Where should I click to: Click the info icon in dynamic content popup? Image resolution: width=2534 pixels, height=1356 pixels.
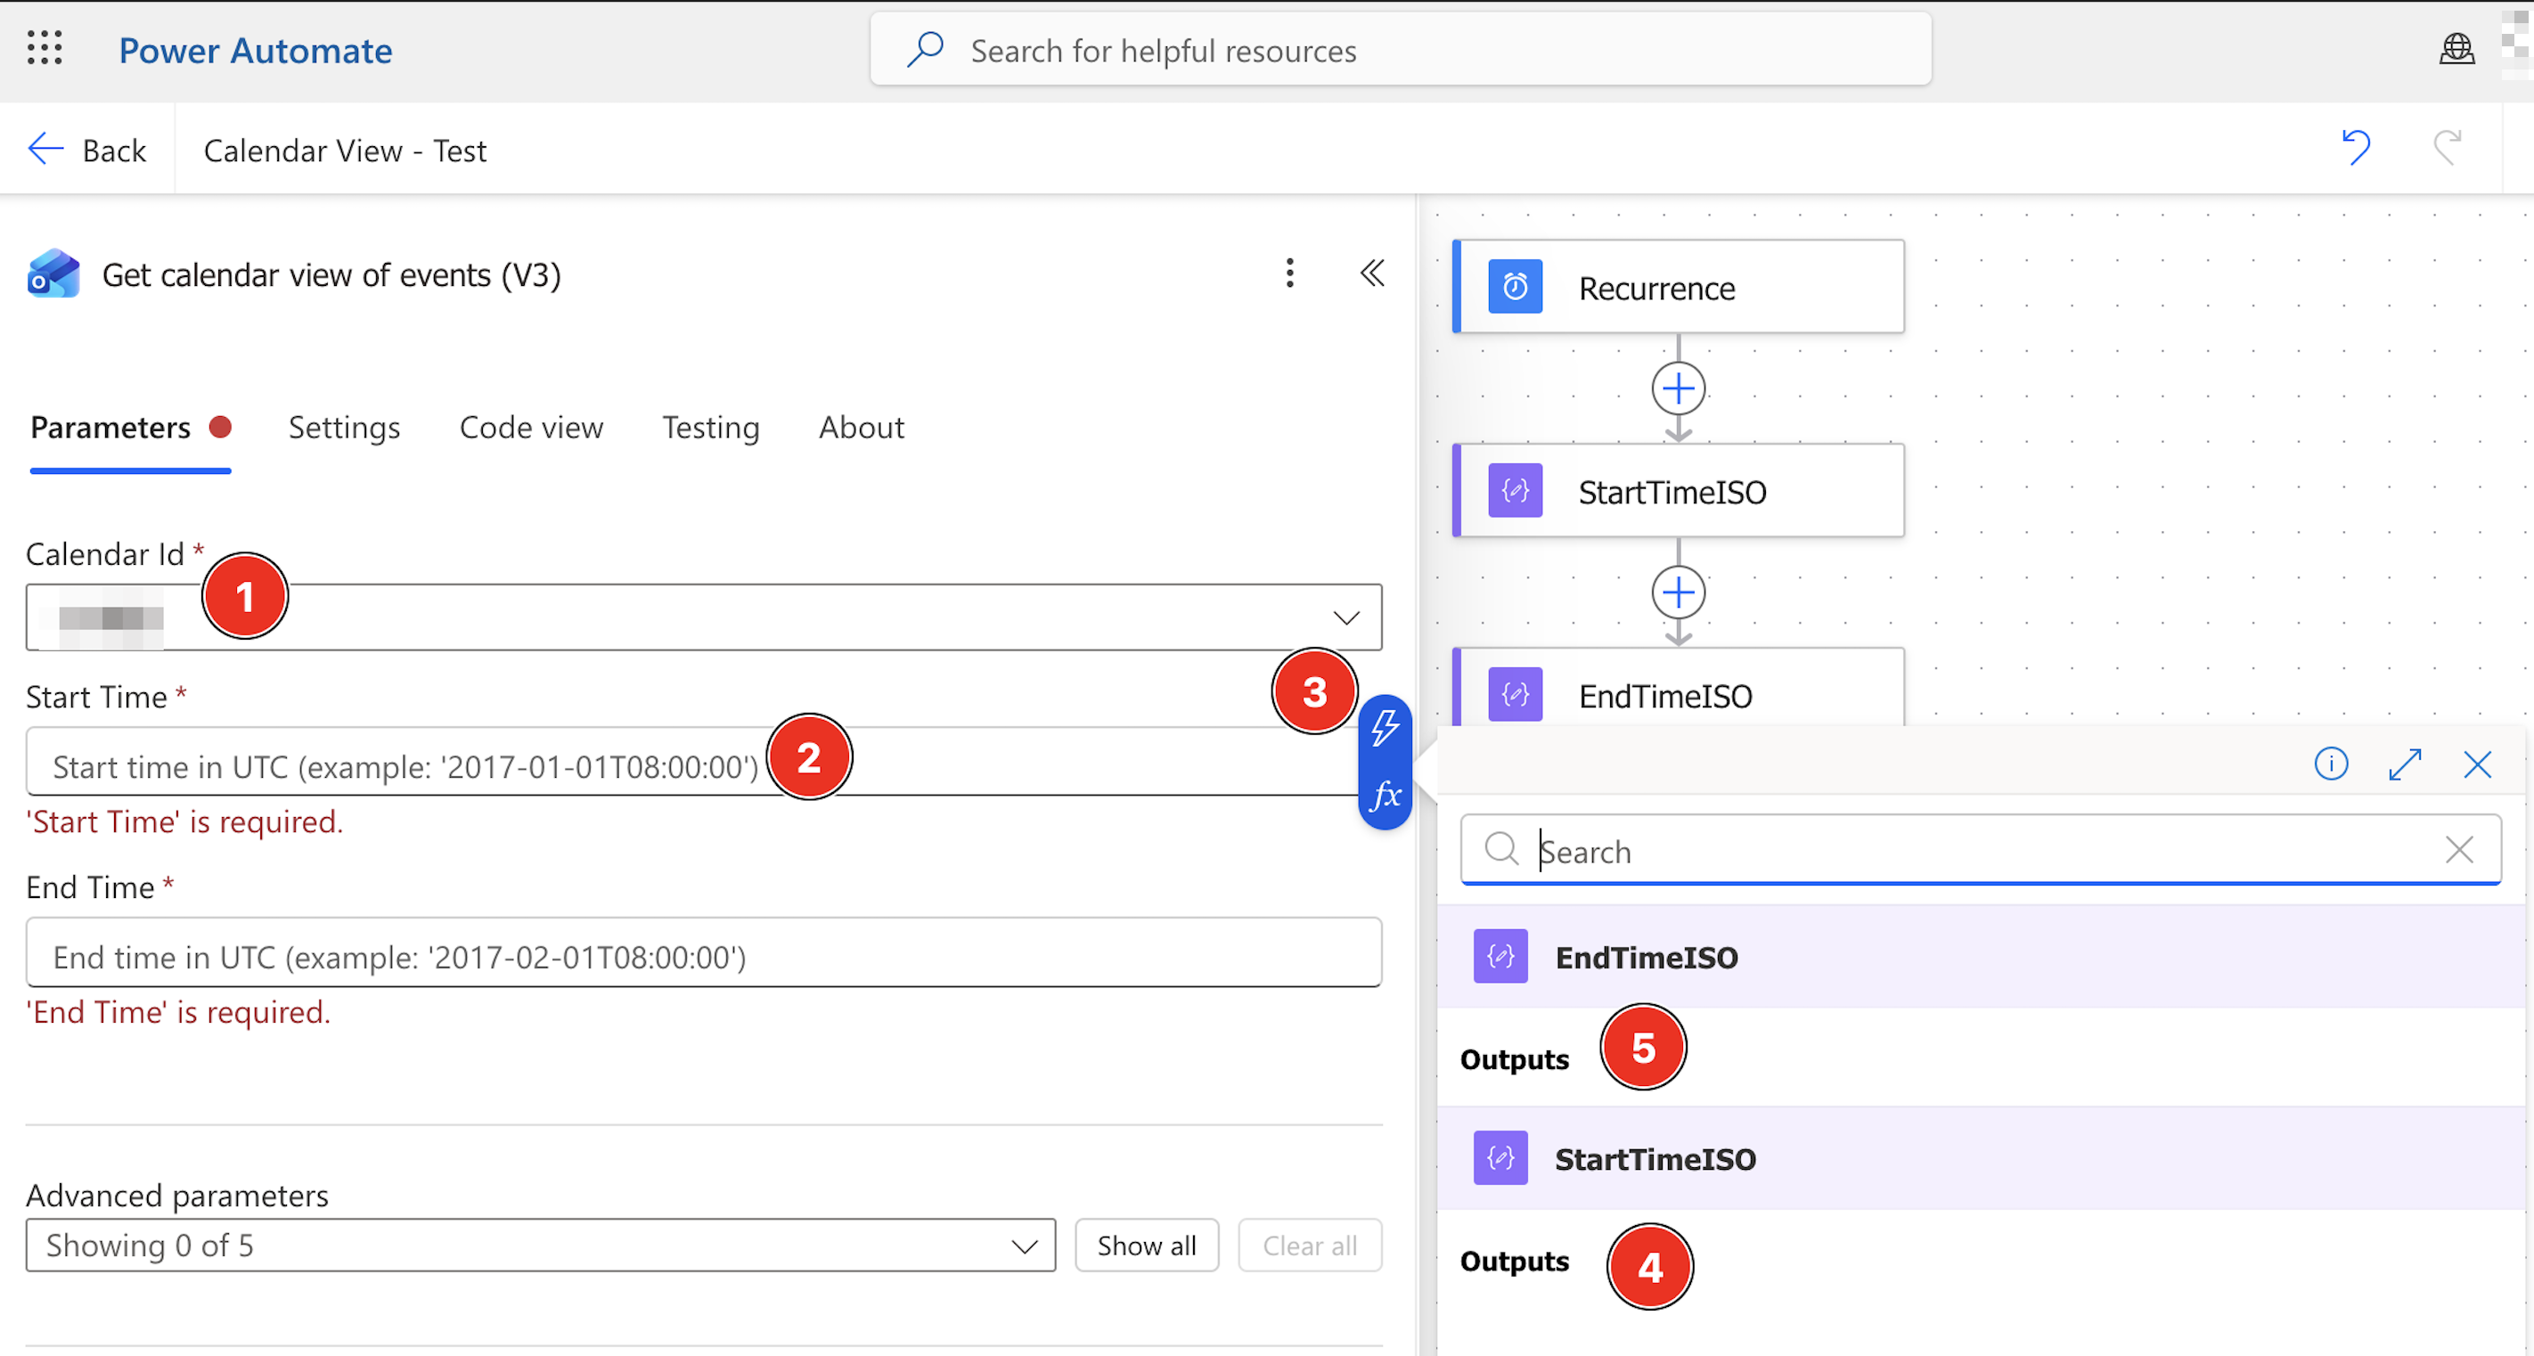[2330, 764]
